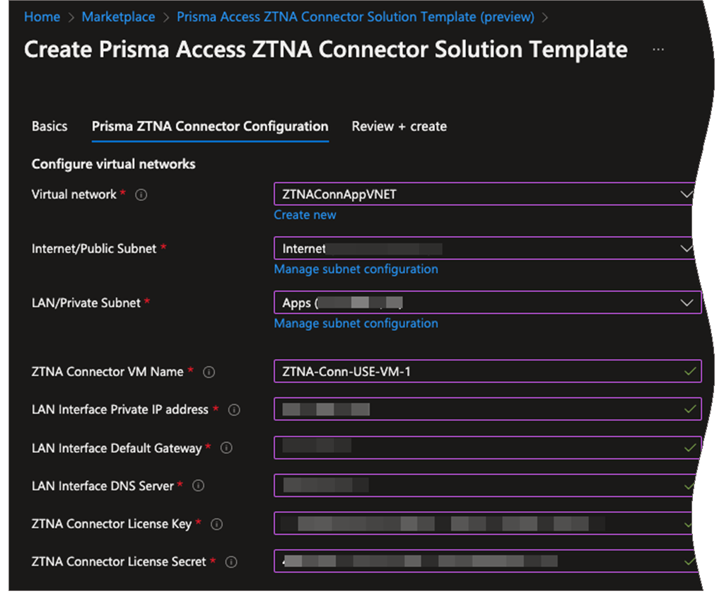Switch to the Basics tab

coord(49,127)
